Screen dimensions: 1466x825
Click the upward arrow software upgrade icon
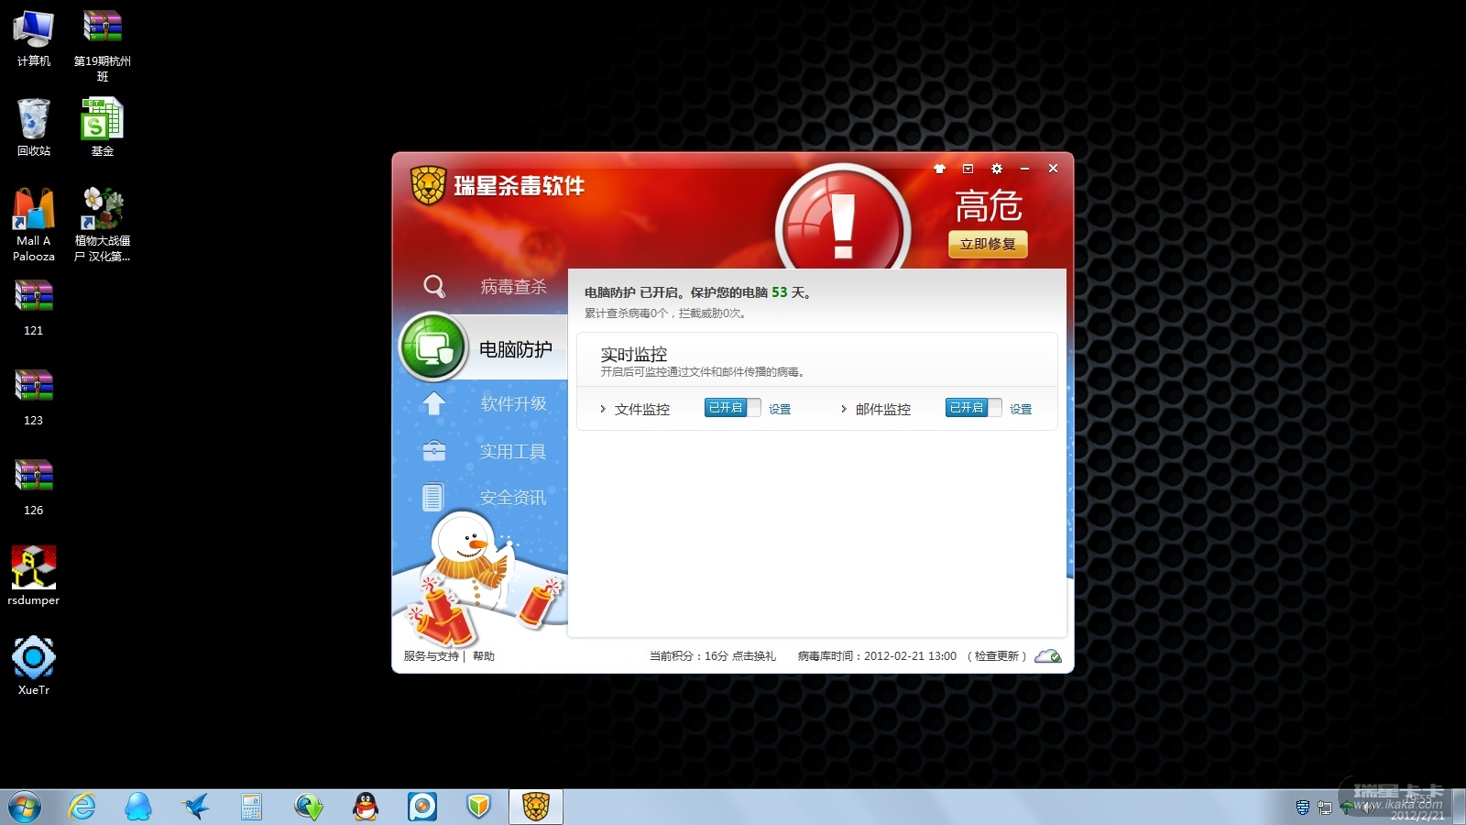click(434, 403)
